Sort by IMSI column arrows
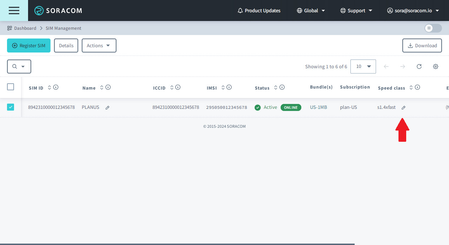The height and width of the screenshot is (245, 449). (223, 87)
